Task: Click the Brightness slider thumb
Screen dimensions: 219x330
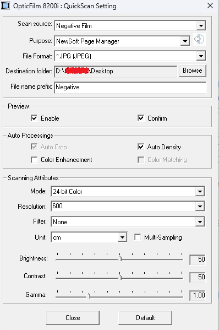Action: point(121,258)
